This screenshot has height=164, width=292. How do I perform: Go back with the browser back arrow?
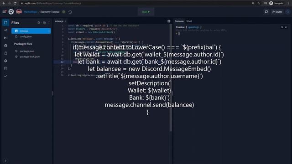click(x=4, y=3)
